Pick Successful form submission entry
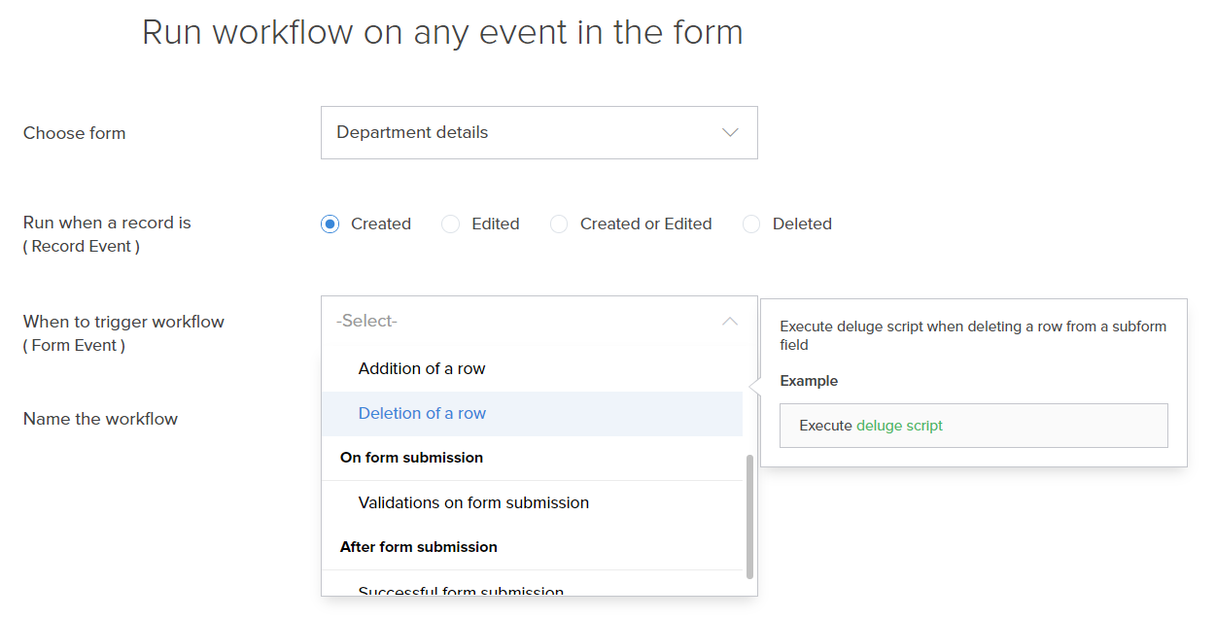The height and width of the screenshot is (619, 1216). (x=461, y=591)
